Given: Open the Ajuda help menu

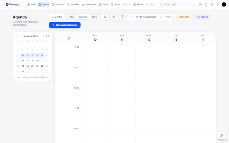Looking at the screenshot, I should [x=150, y=4].
